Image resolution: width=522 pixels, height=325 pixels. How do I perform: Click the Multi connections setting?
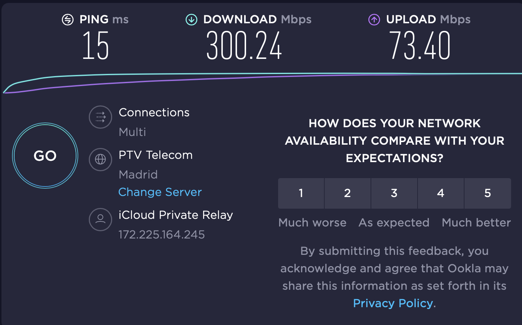click(x=133, y=132)
